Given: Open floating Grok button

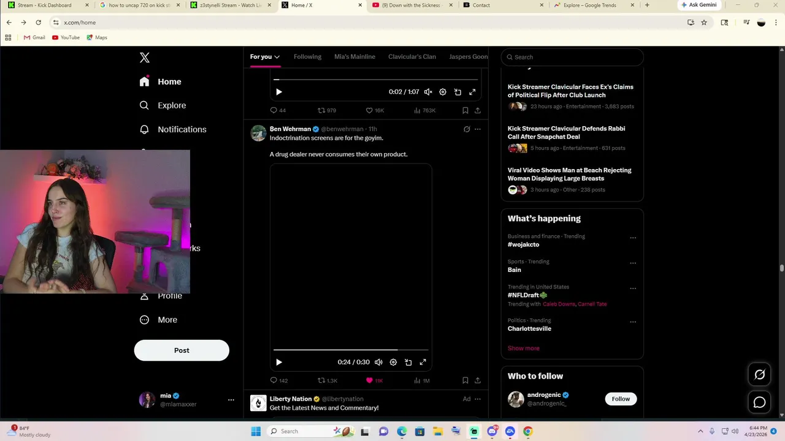Looking at the screenshot, I should tap(759, 375).
